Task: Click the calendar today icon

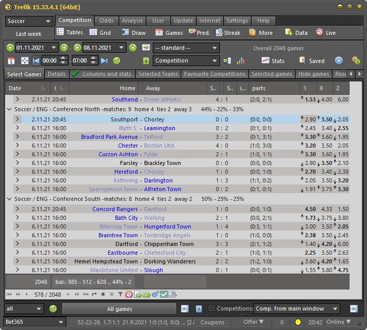Action: click(x=11, y=61)
